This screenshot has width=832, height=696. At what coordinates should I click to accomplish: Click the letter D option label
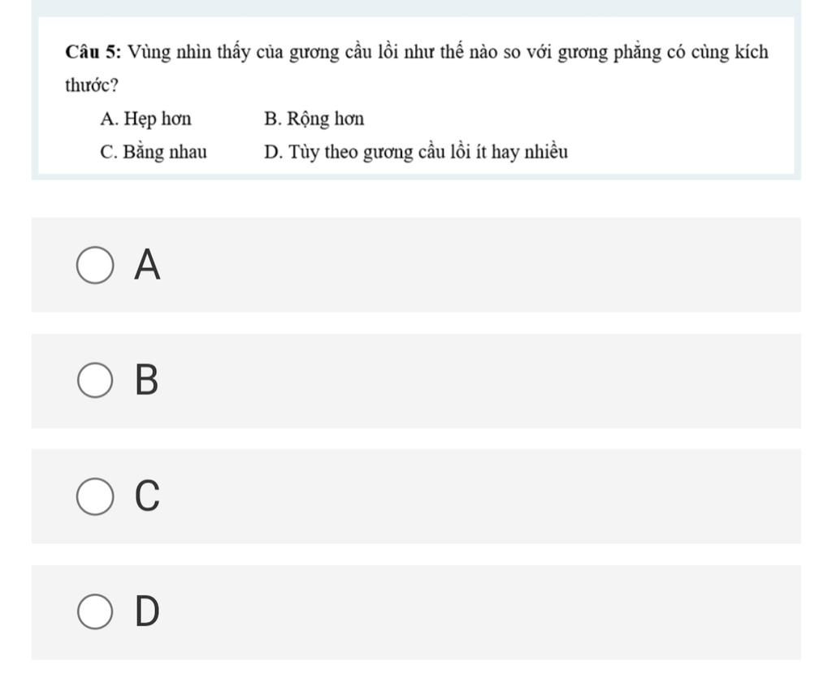pos(147,611)
